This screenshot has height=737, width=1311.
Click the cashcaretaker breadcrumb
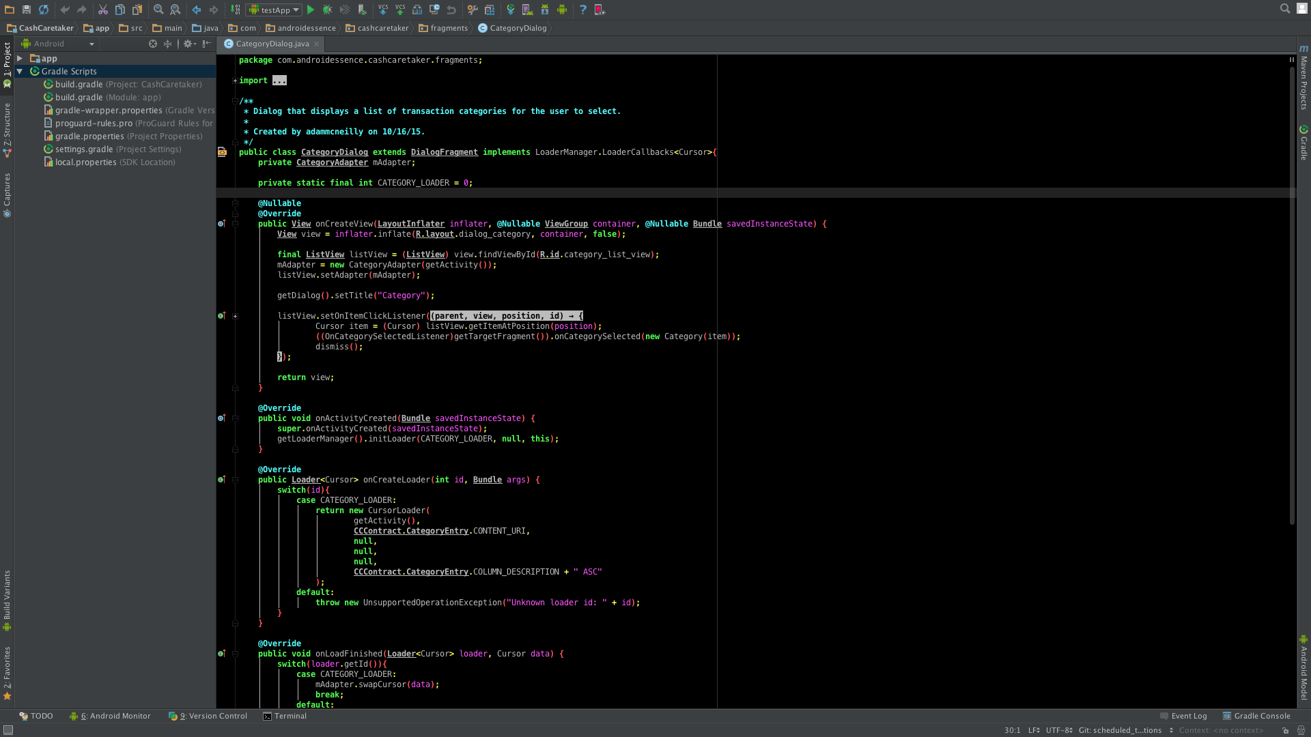click(x=377, y=28)
